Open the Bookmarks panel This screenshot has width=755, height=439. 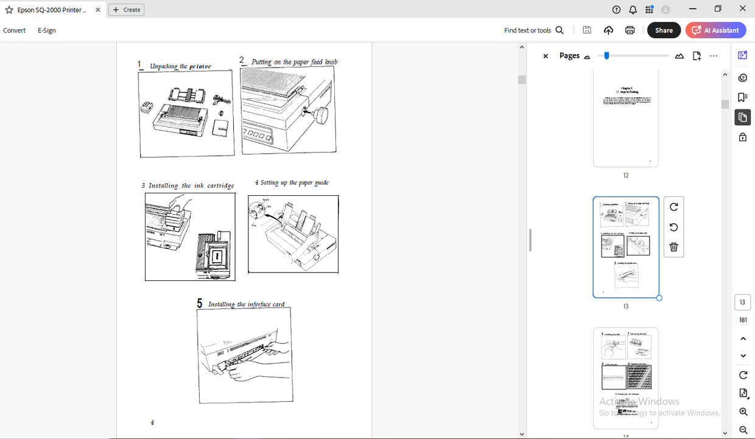742,97
